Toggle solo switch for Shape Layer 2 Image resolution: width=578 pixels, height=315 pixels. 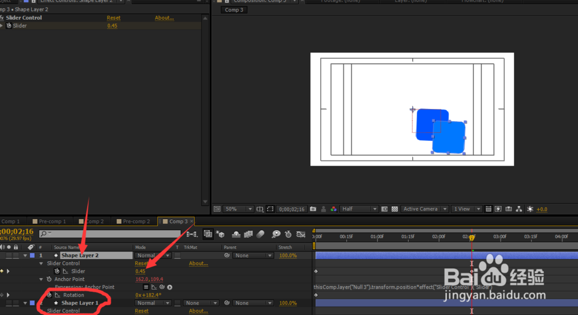9,256
